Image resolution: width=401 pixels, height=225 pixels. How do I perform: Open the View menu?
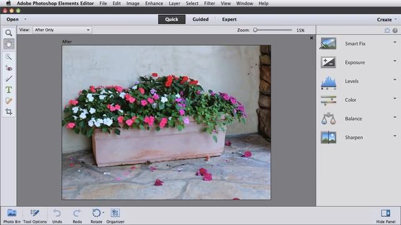pyautogui.click(x=226, y=3)
